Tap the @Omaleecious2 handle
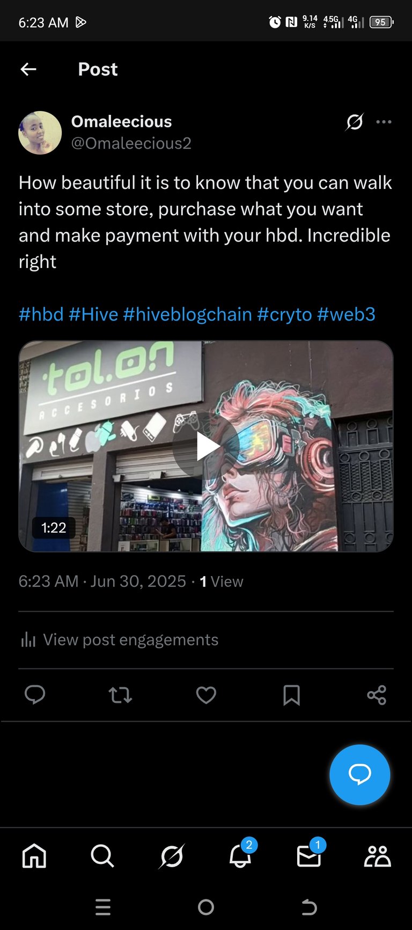This screenshot has width=412, height=930. click(131, 143)
